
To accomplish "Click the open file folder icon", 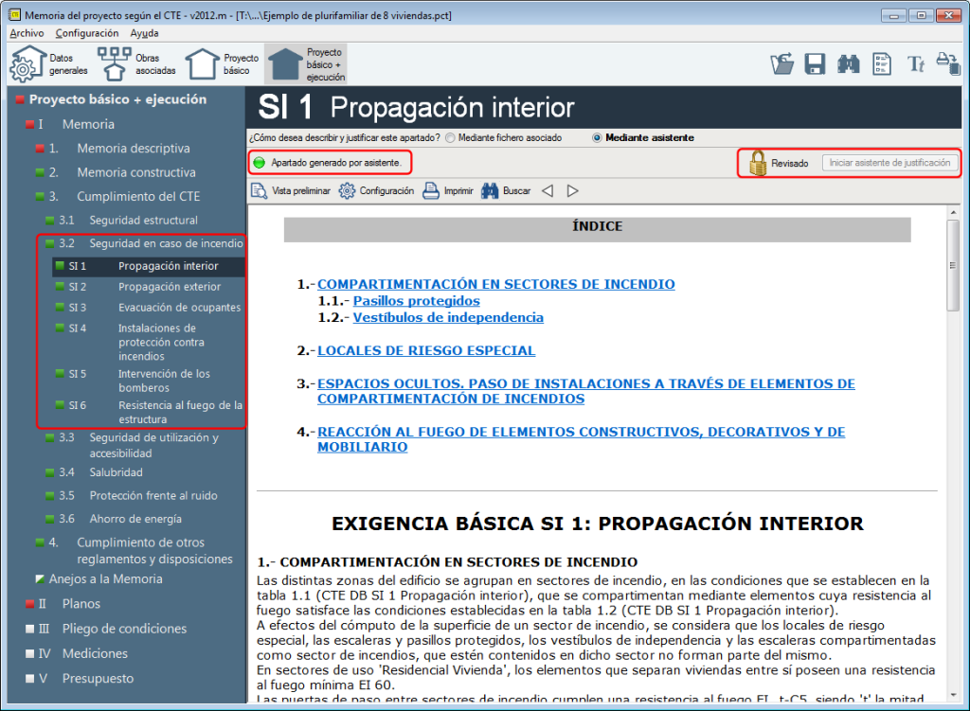I will pos(781,63).
